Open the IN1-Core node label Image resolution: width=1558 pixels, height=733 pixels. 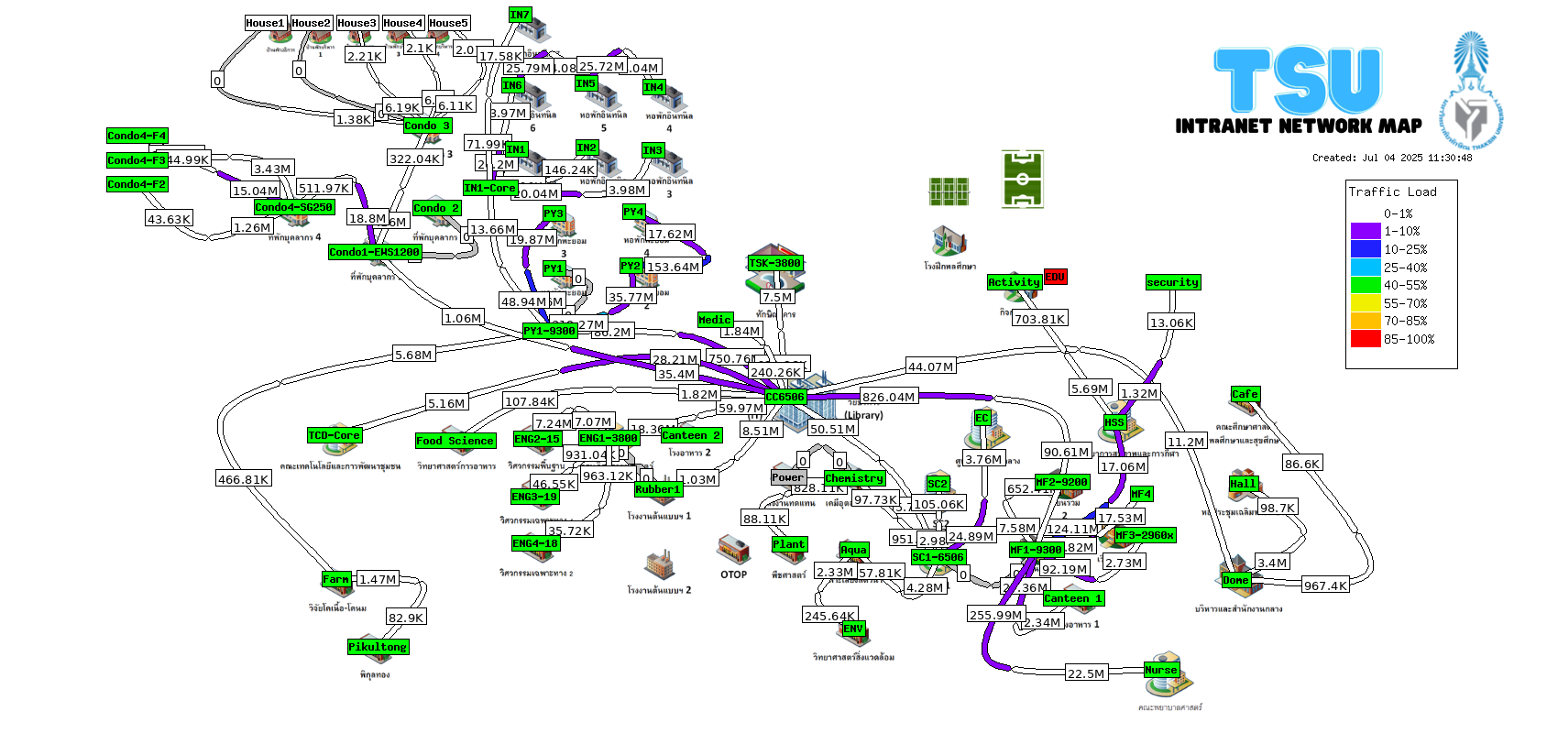(490, 188)
